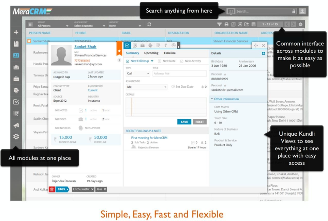The width and height of the screenshot is (328, 221).
Task: Toggle star on first Personal phone number
Action: (225, 74)
